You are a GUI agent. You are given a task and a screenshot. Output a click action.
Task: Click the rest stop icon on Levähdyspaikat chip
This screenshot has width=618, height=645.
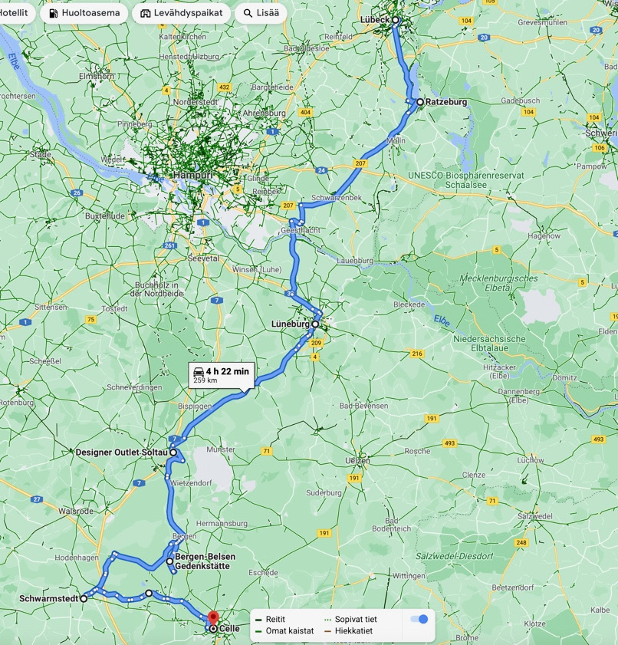point(146,14)
